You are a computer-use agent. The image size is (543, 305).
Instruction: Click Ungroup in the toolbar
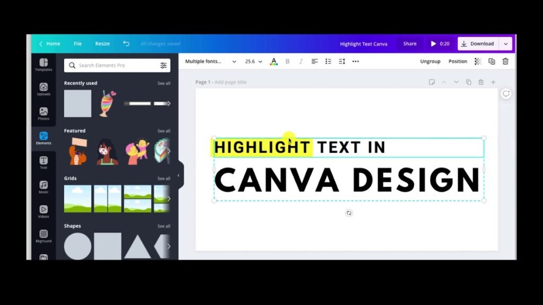(x=430, y=61)
